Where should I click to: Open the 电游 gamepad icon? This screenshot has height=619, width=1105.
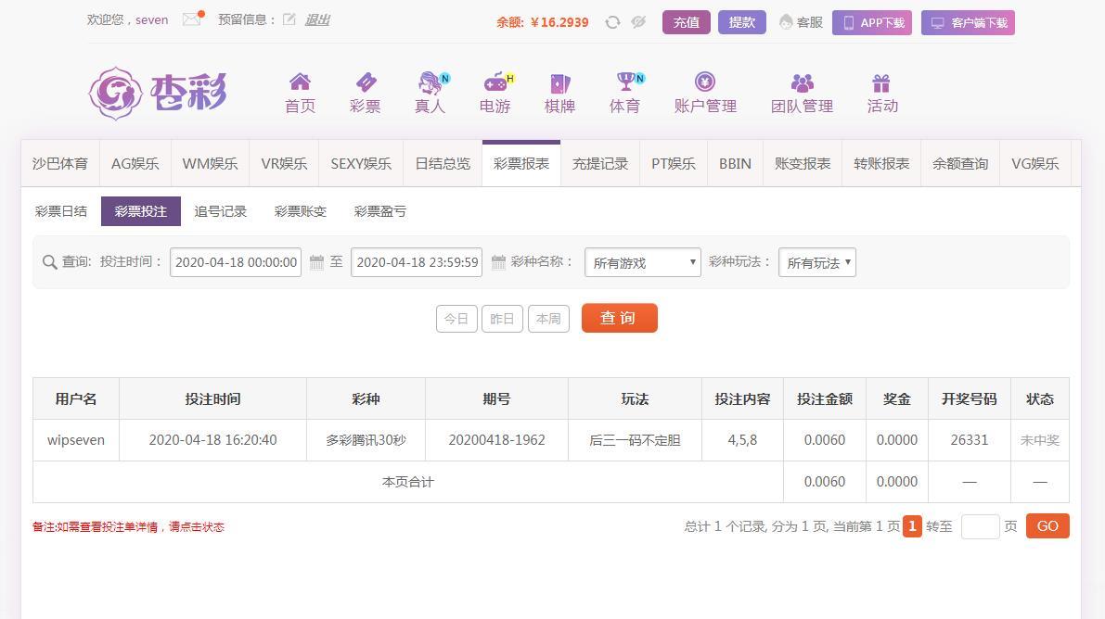[x=495, y=82]
